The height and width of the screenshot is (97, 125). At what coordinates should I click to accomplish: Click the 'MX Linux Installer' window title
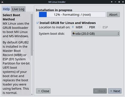(57, 2)
